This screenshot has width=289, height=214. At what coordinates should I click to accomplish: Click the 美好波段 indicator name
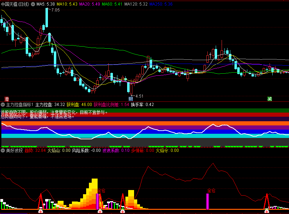click(x=14, y=150)
